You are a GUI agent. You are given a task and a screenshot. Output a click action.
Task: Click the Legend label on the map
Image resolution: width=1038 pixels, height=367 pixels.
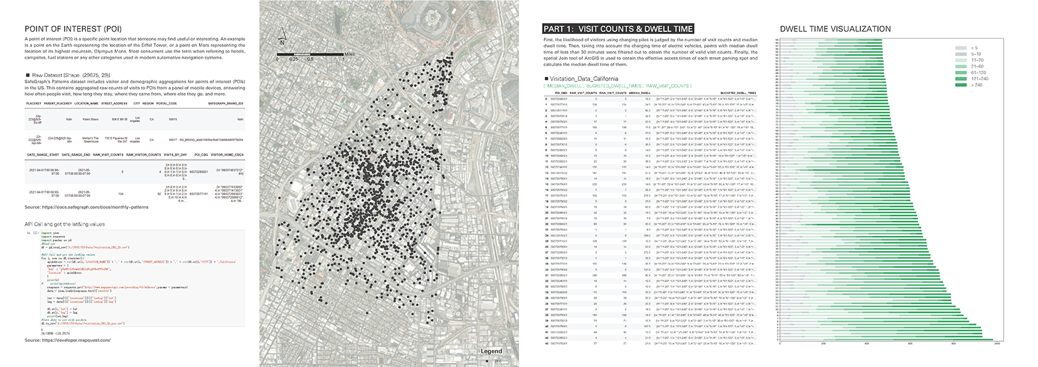tap(491, 351)
